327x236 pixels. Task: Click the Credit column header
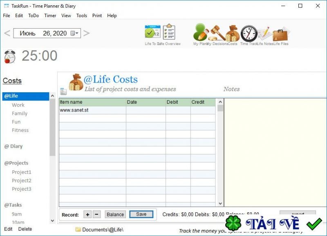203,102
